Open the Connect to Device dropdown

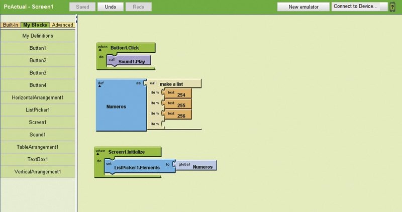coord(359,7)
